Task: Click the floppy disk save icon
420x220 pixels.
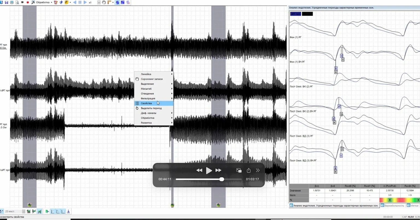Action: pos(6,2)
